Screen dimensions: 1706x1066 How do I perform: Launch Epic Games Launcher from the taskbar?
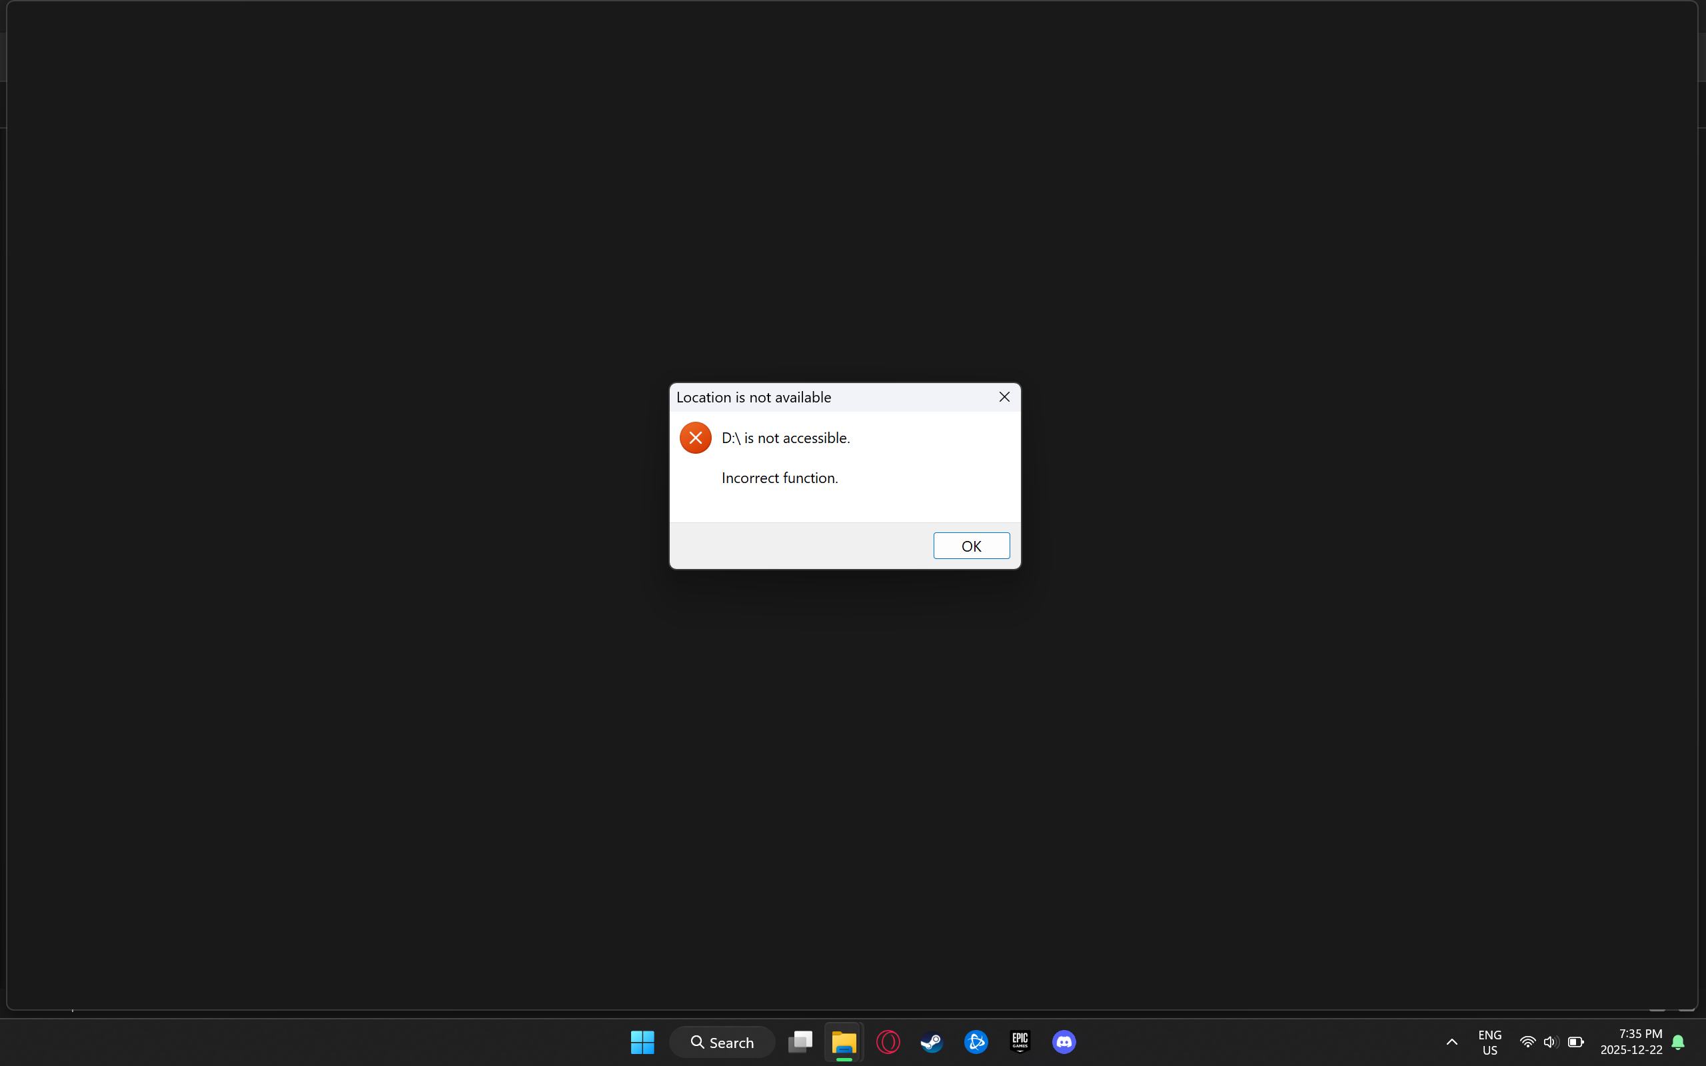click(1020, 1042)
